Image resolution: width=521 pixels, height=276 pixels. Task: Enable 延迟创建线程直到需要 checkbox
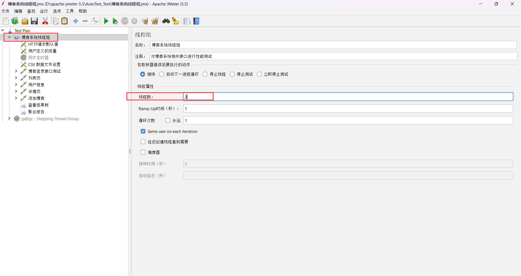[143, 142]
